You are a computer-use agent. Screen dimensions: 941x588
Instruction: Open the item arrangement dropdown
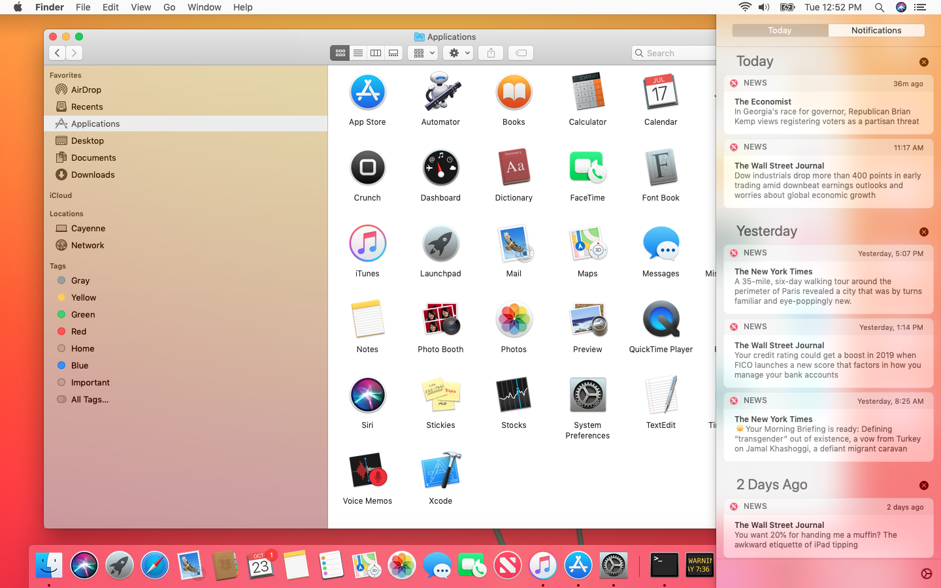tap(423, 53)
